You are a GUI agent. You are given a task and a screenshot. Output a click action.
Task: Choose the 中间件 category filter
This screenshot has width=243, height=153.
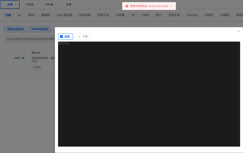pos(210,15)
